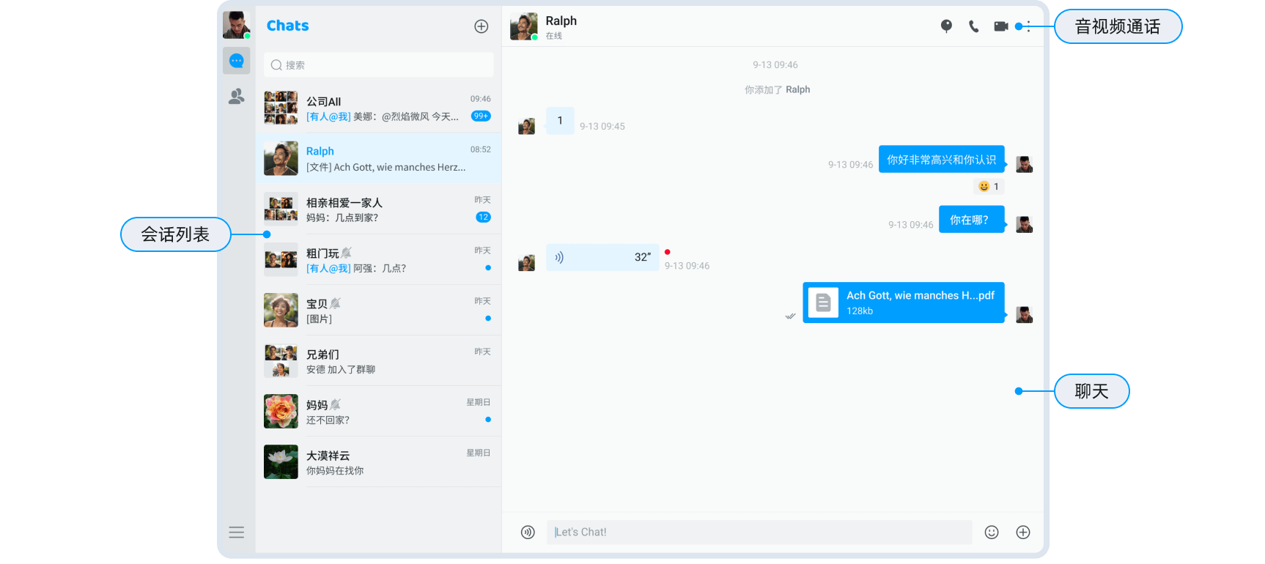Start a voice call with Ralph
The width and height of the screenshot is (1265, 564).
tap(973, 26)
